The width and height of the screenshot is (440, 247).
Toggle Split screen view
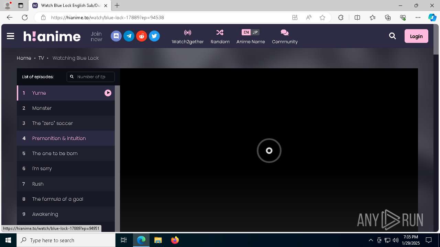(x=357, y=17)
